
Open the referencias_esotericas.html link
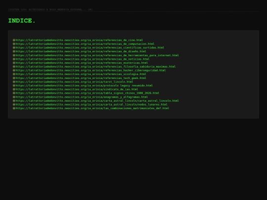82,63
